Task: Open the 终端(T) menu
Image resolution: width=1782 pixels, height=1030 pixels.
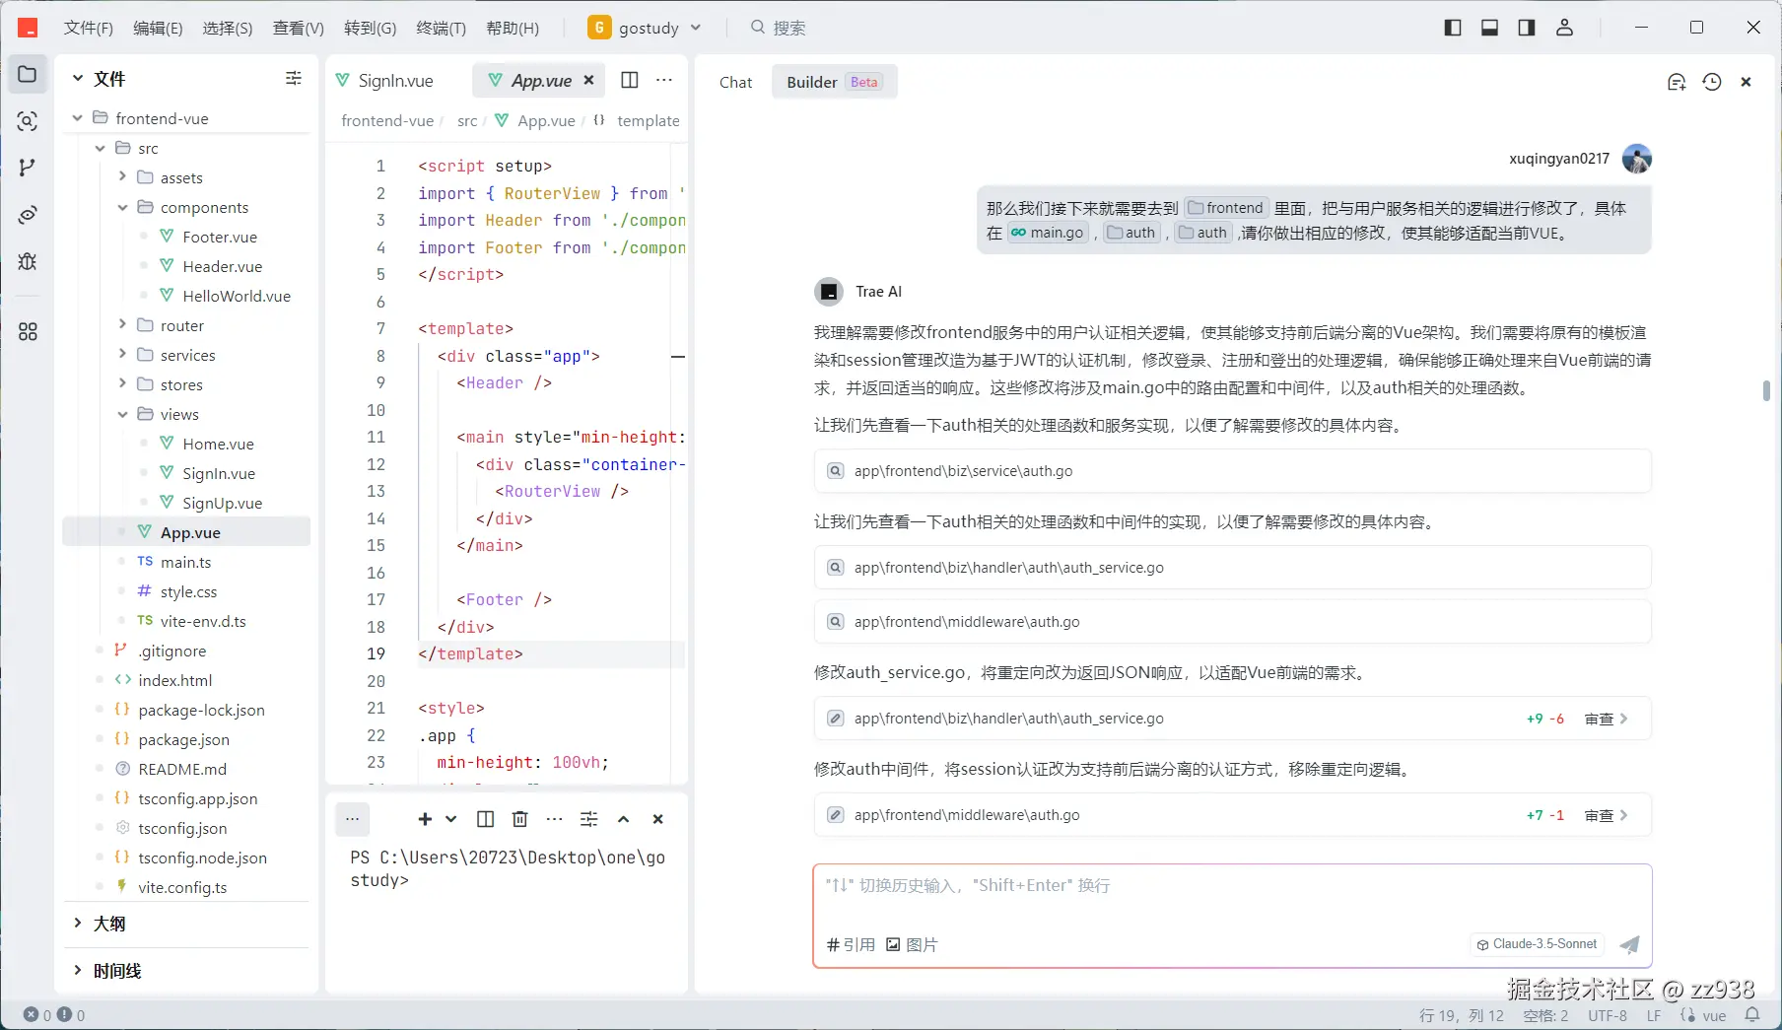Action: (x=441, y=28)
